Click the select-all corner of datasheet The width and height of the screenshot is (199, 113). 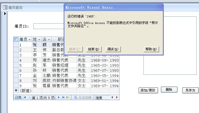point(16,39)
